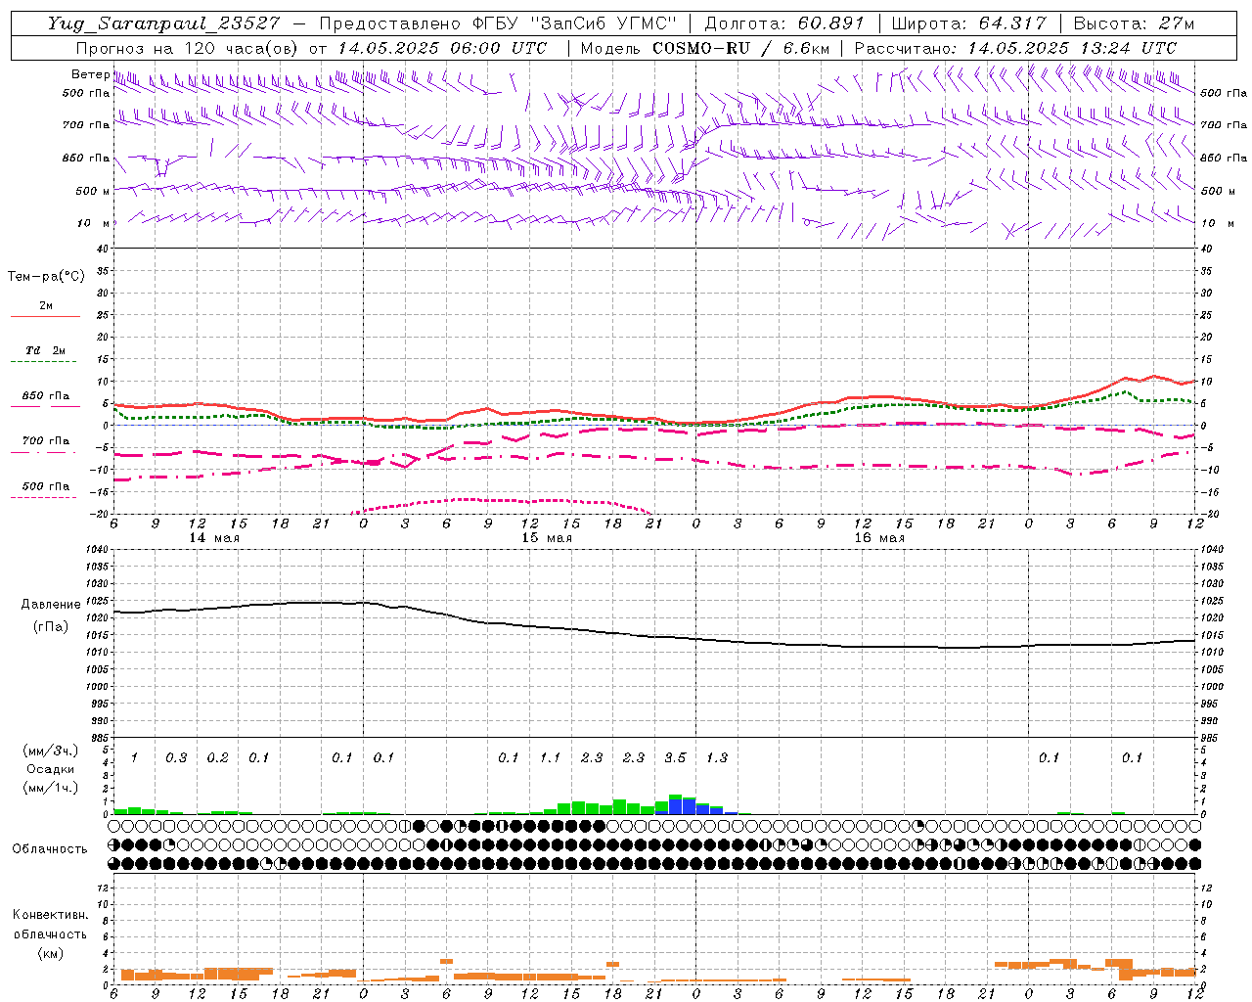Click the '14 мая' date label

click(214, 538)
